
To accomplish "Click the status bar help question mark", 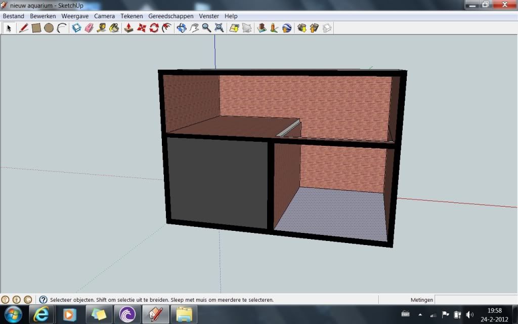I will [43, 300].
